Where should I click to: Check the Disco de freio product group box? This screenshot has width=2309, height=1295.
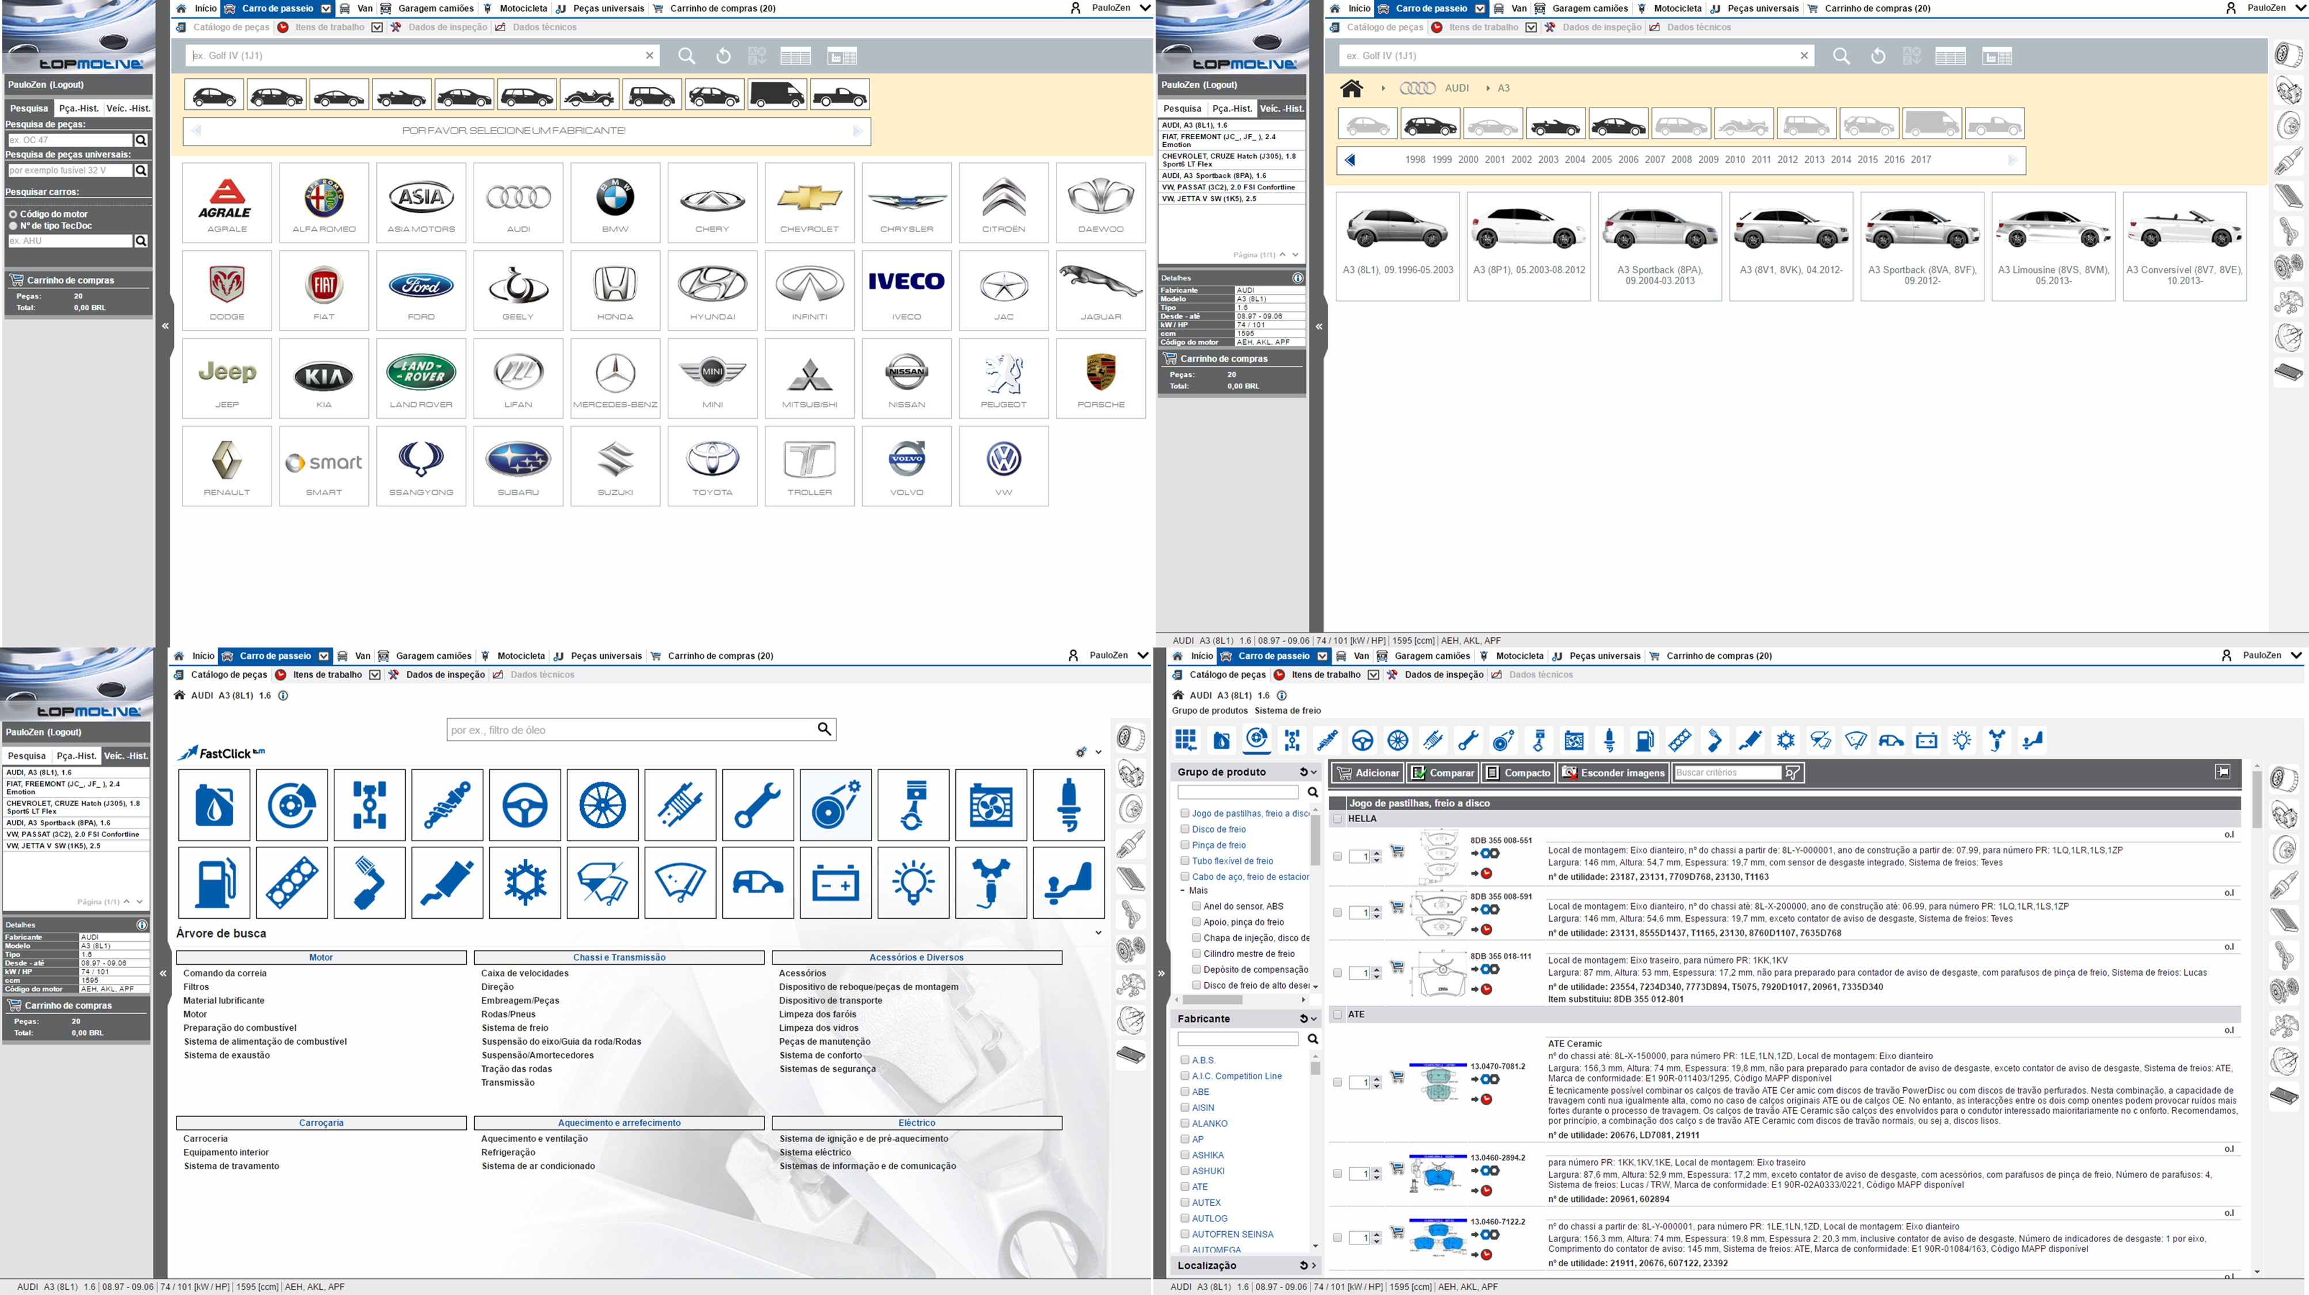(x=1185, y=829)
